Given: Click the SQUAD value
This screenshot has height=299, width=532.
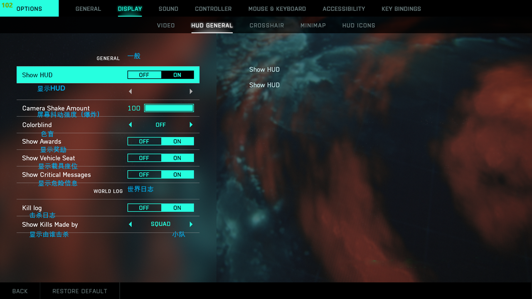Looking at the screenshot, I should pyautogui.click(x=160, y=224).
